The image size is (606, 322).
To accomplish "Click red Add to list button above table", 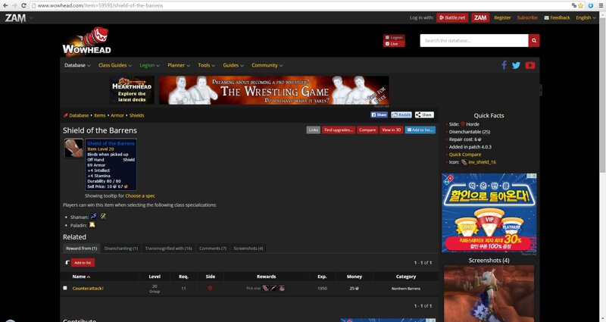I will pos(83,262).
